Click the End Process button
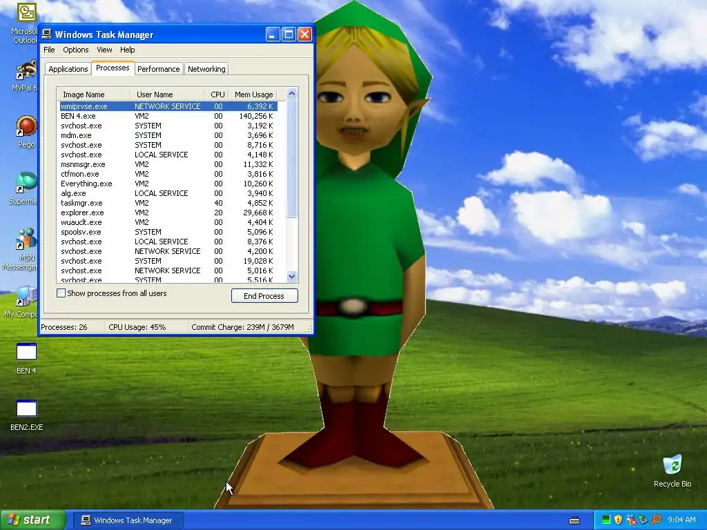Viewport: 707px width, 530px height. [x=264, y=295]
